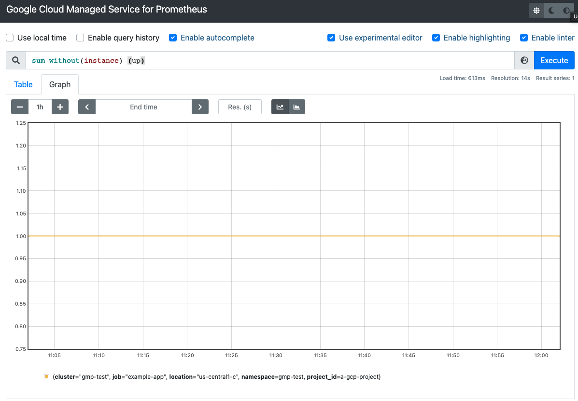Screen dimensions: 578x401
Task: Click the search magnifier icon
Action: coord(15,60)
